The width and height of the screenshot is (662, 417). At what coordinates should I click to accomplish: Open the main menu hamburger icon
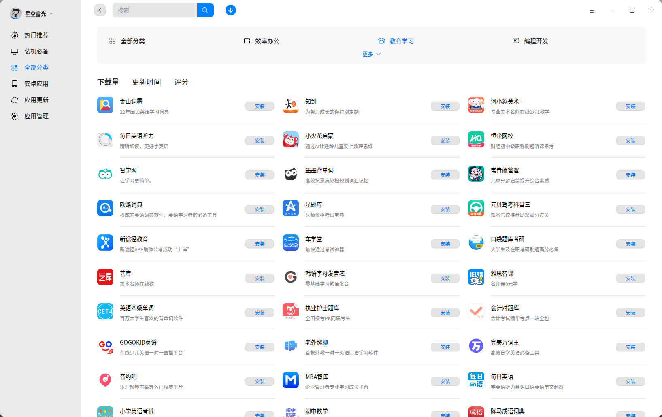click(x=592, y=11)
